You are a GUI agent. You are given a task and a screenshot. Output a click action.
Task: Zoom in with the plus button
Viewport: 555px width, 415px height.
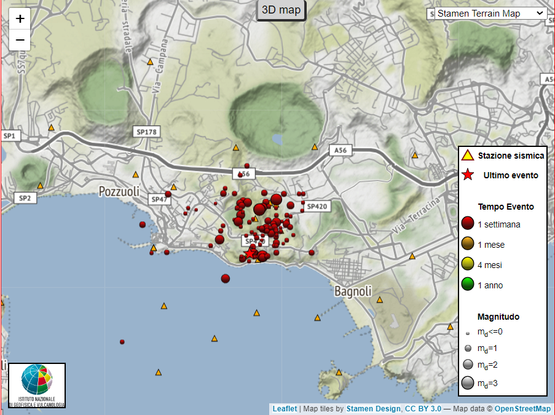pos(20,18)
